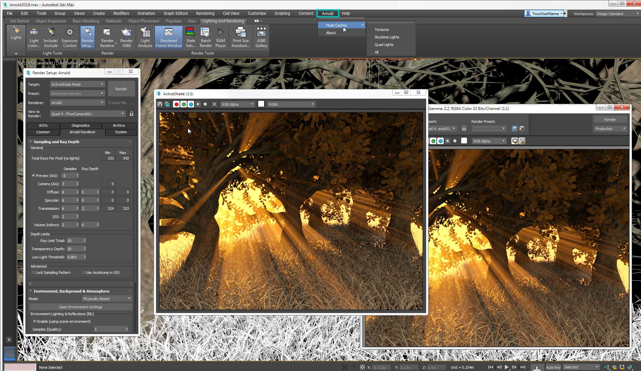Select the Arnold Renderer tab
The width and height of the screenshot is (641, 371).
[82, 132]
